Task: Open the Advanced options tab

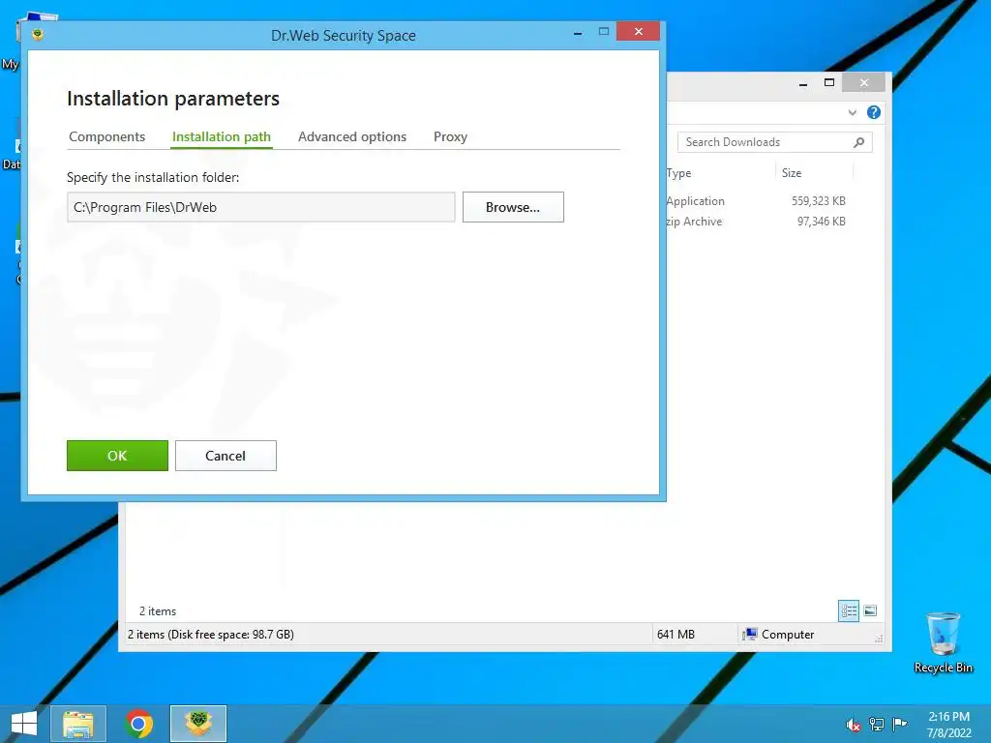Action: coord(352,136)
